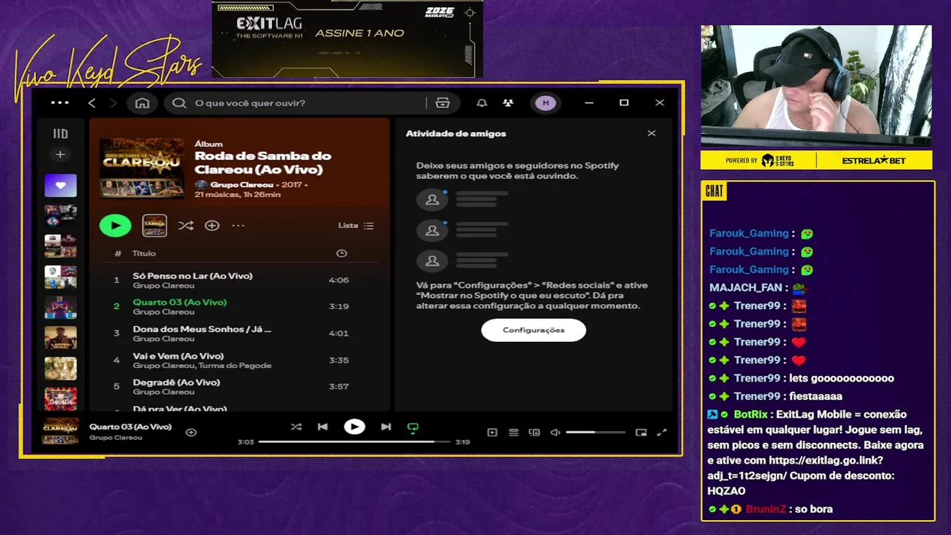Click the album preview thumbnail next to play

point(155,225)
